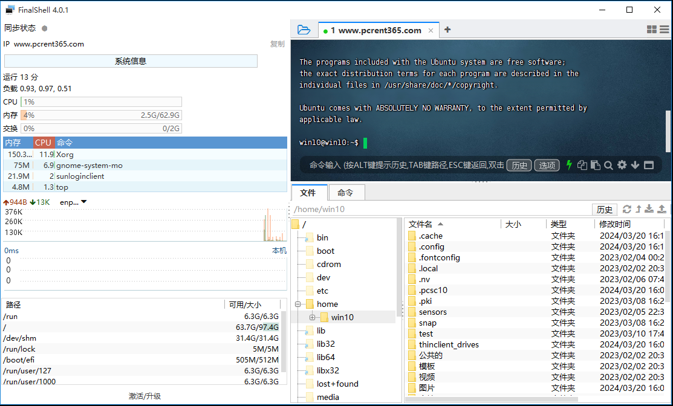Select the etc folder in tree
Viewport: 673px width, 406px height.
click(322, 291)
